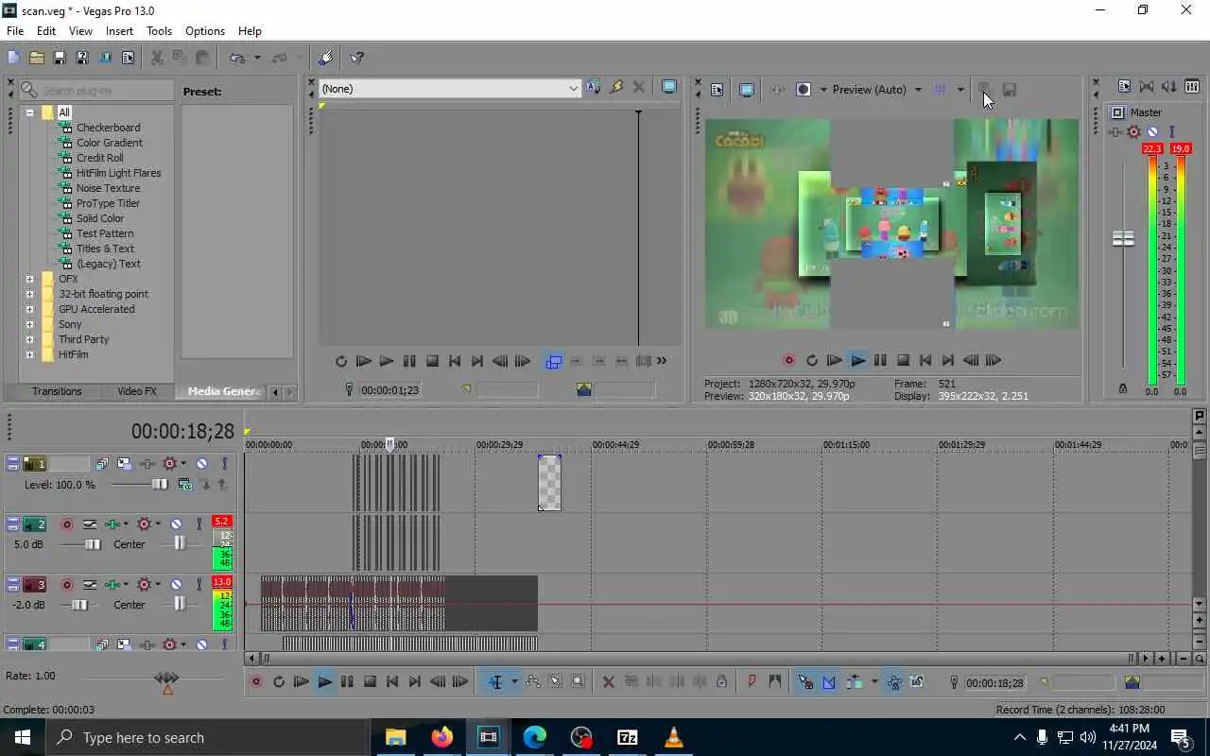
Task: Insert a marker using the flag icon
Action: point(752,681)
